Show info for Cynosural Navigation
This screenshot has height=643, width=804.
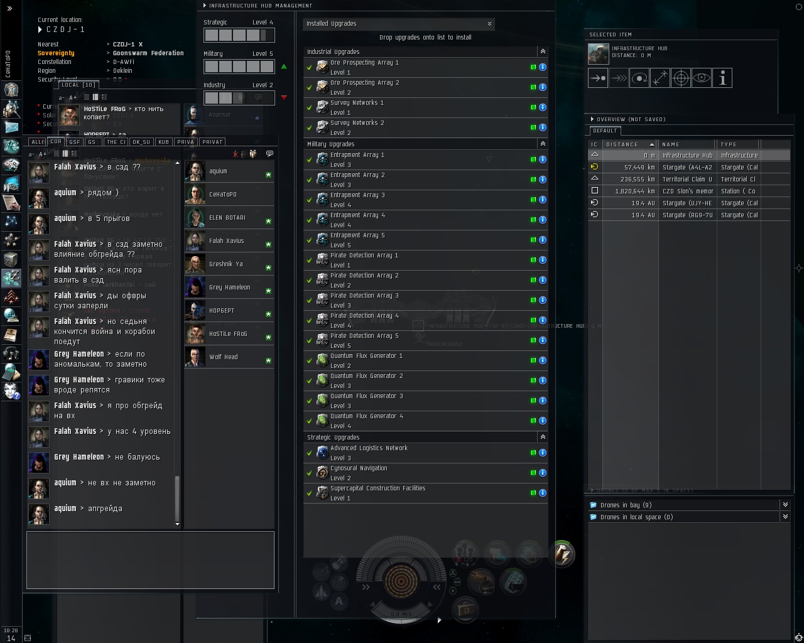click(x=543, y=473)
